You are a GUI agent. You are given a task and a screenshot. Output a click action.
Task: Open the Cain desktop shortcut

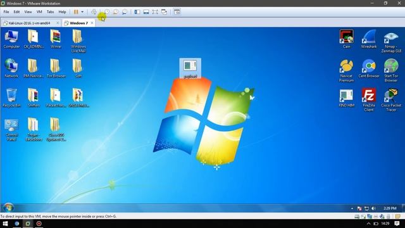tap(346, 39)
